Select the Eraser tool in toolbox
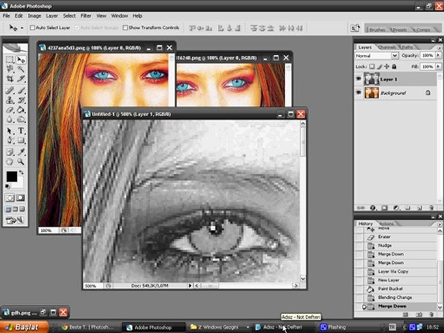 (x=10, y=110)
